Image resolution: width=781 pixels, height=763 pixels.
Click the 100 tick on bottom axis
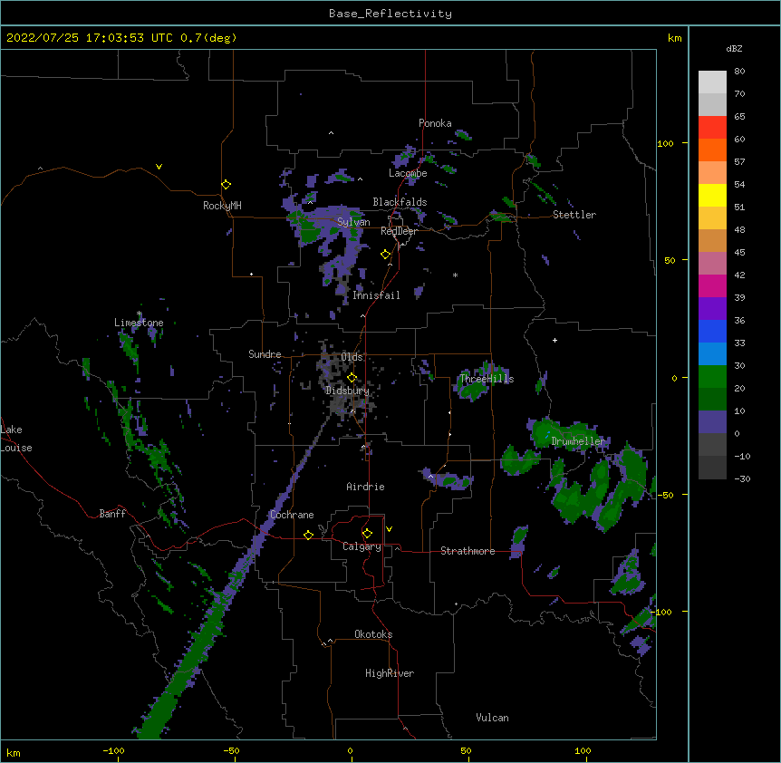[583, 750]
